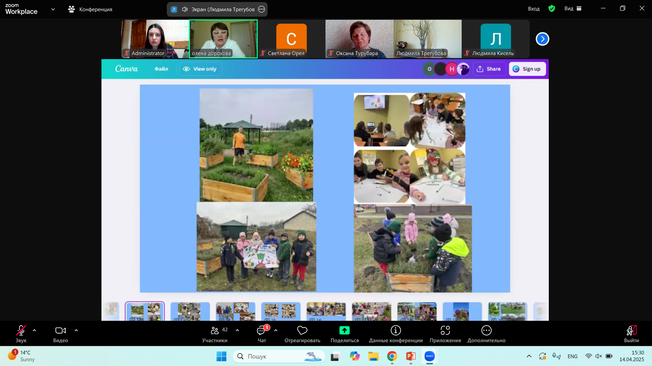This screenshot has width=652, height=366.
Task: Select Оксана Турубара's video thumbnail
Action: 359,39
